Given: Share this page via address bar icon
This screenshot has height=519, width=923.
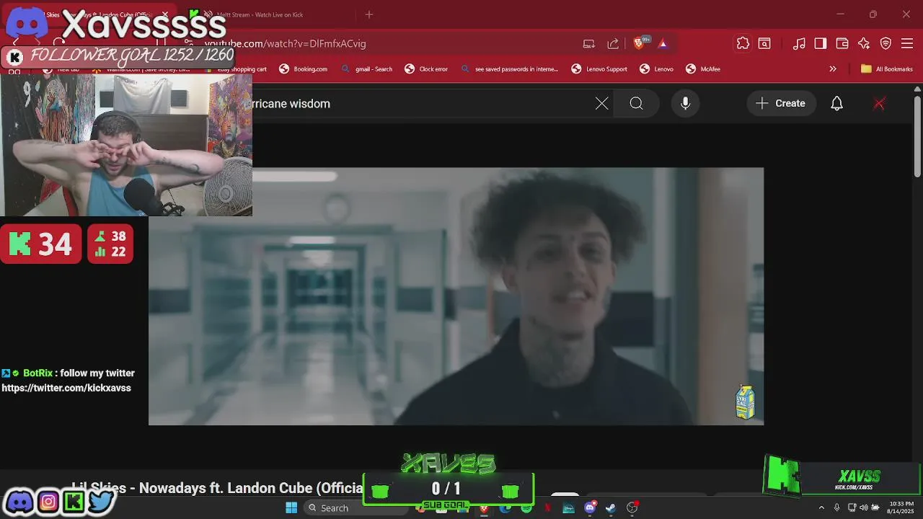Looking at the screenshot, I should point(613,43).
